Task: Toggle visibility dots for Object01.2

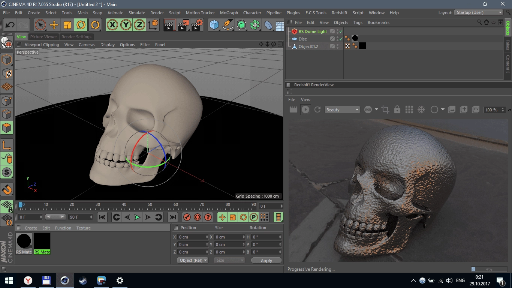Action: pyautogui.click(x=337, y=46)
